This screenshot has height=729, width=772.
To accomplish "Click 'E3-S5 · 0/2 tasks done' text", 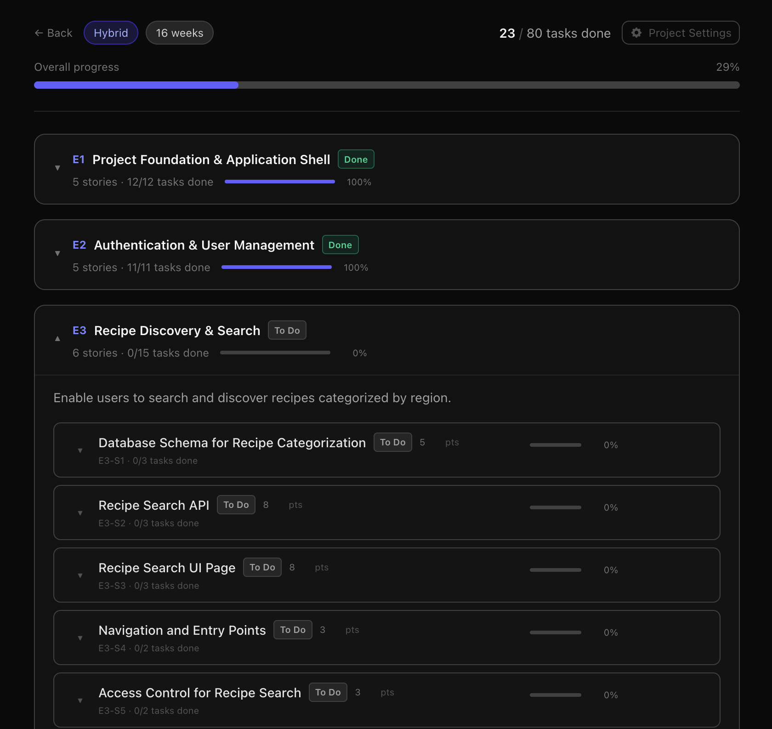I will tap(149, 711).
